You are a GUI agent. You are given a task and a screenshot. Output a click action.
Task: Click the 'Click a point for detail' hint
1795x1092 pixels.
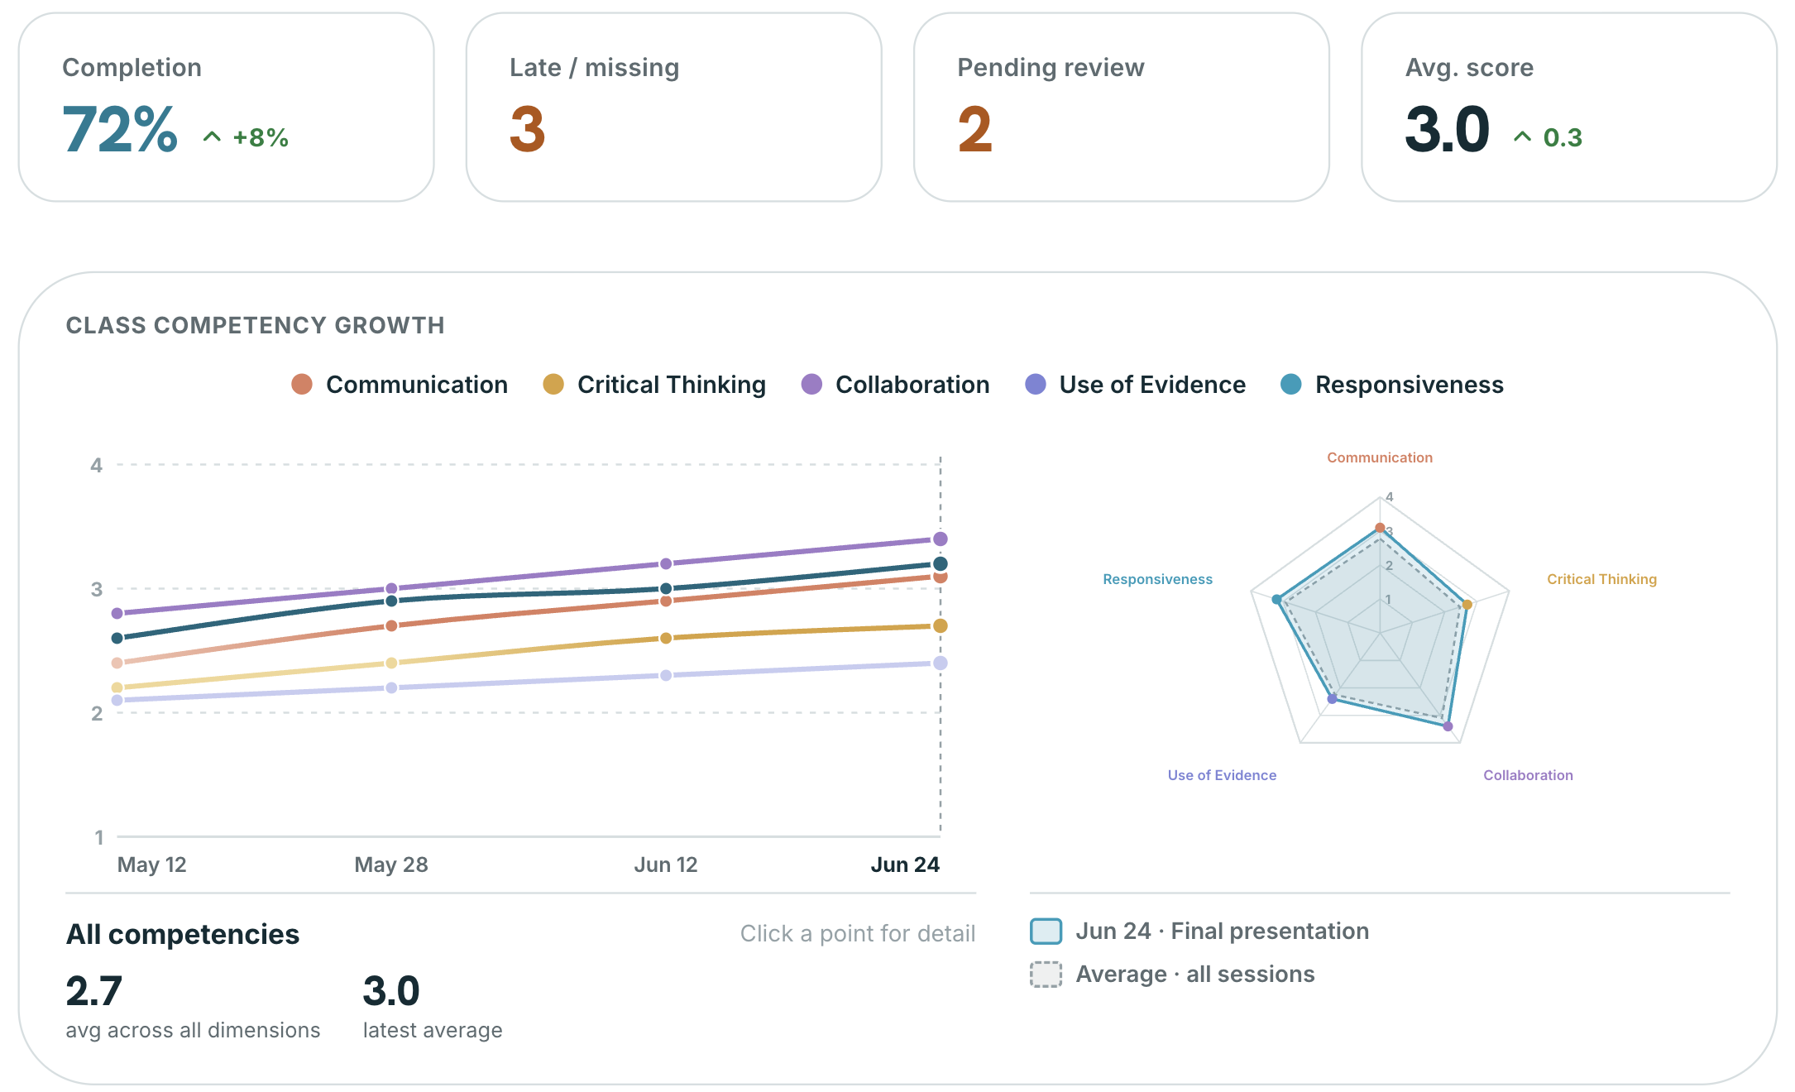858,934
